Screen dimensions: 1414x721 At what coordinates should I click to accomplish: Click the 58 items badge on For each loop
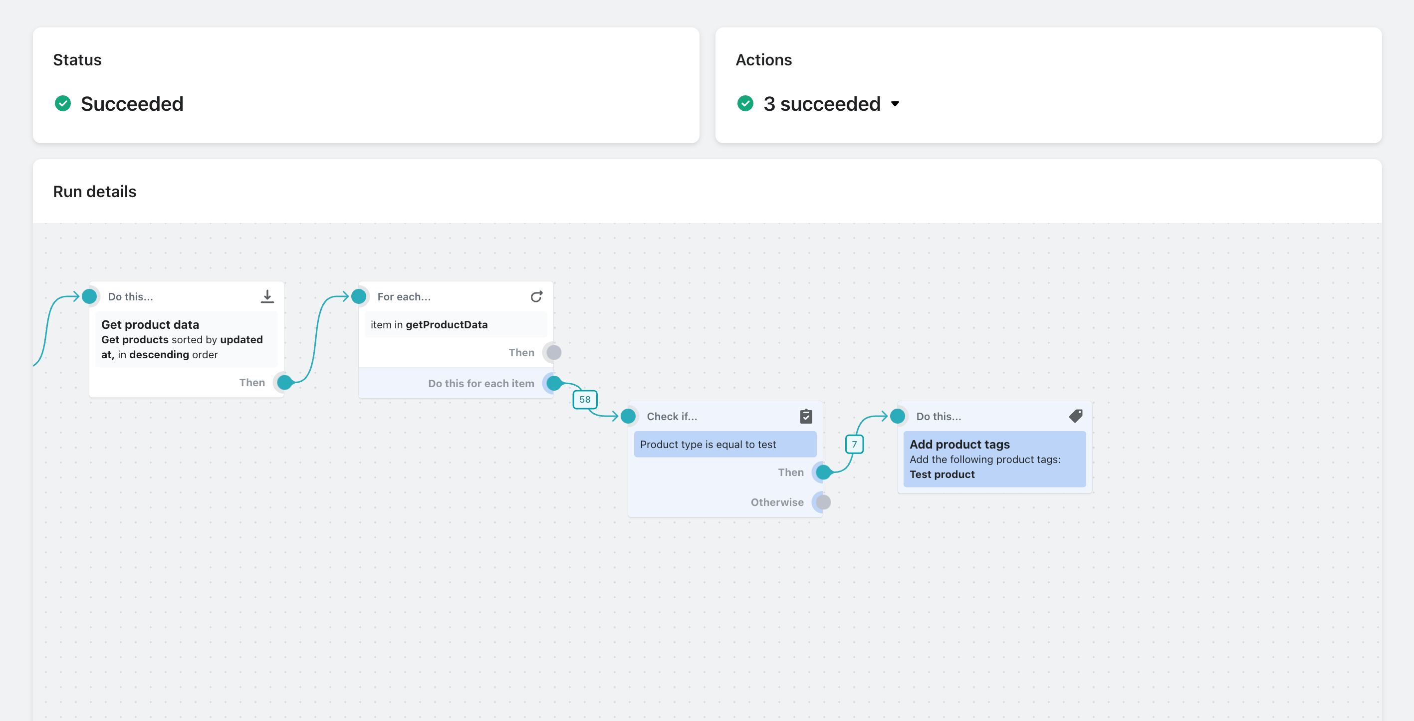(x=585, y=398)
